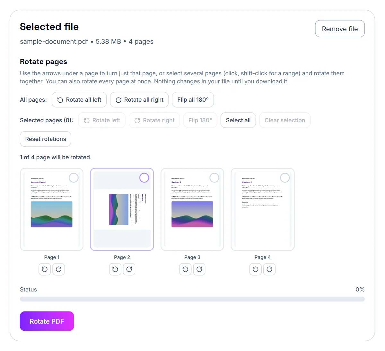Rotate Page 4 to the left

coord(255,269)
